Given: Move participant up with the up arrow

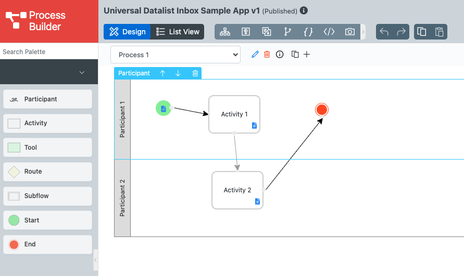Looking at the screenshot, I should [162, 73].
